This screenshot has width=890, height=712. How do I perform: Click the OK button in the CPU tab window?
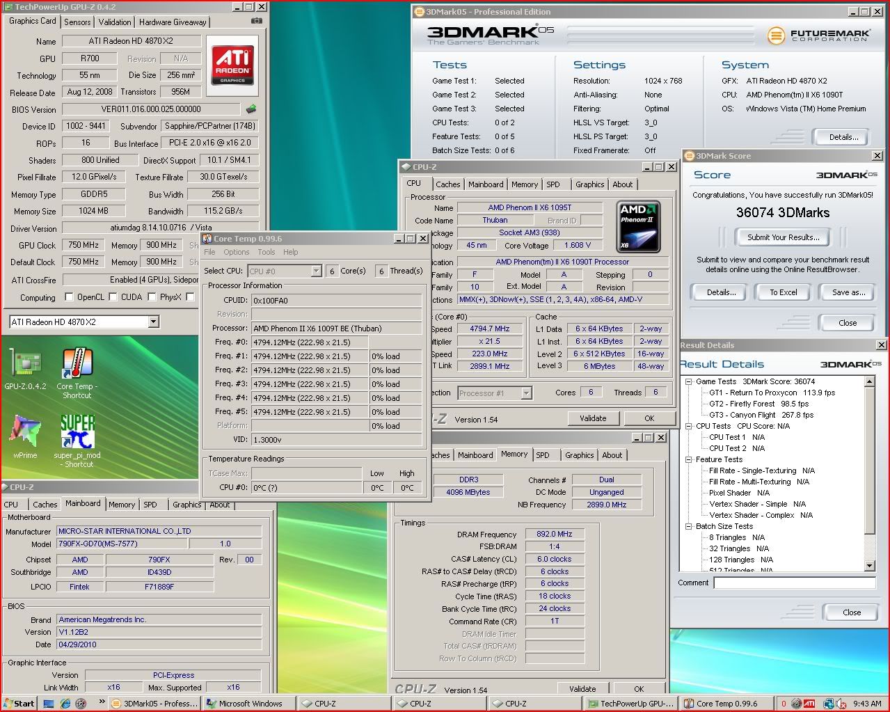(x=649, y=418)
